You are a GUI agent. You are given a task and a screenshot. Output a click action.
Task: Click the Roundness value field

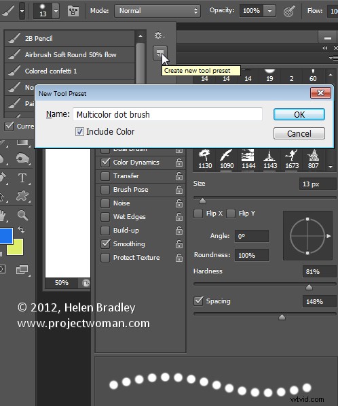[252, 255]
